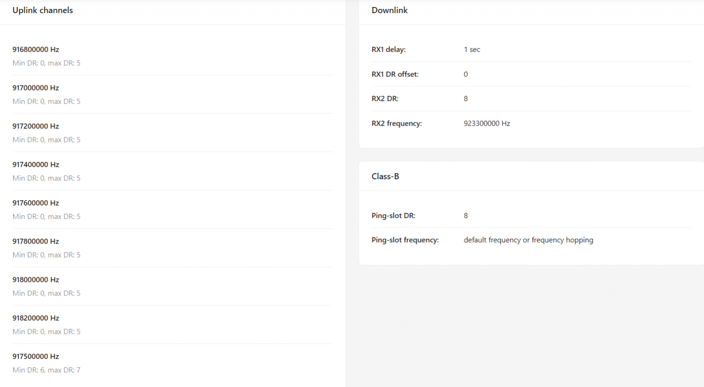Click the RX2 frequency label
704x387 pixels.
(397, 123)
